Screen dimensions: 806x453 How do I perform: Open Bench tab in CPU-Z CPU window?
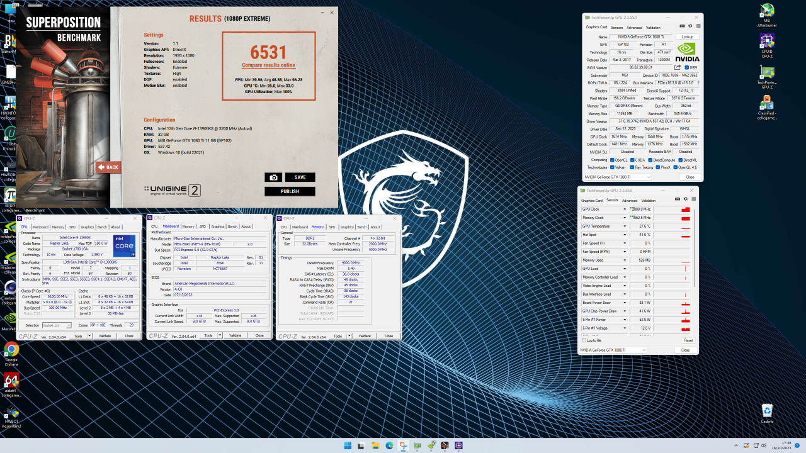(102, 226)
